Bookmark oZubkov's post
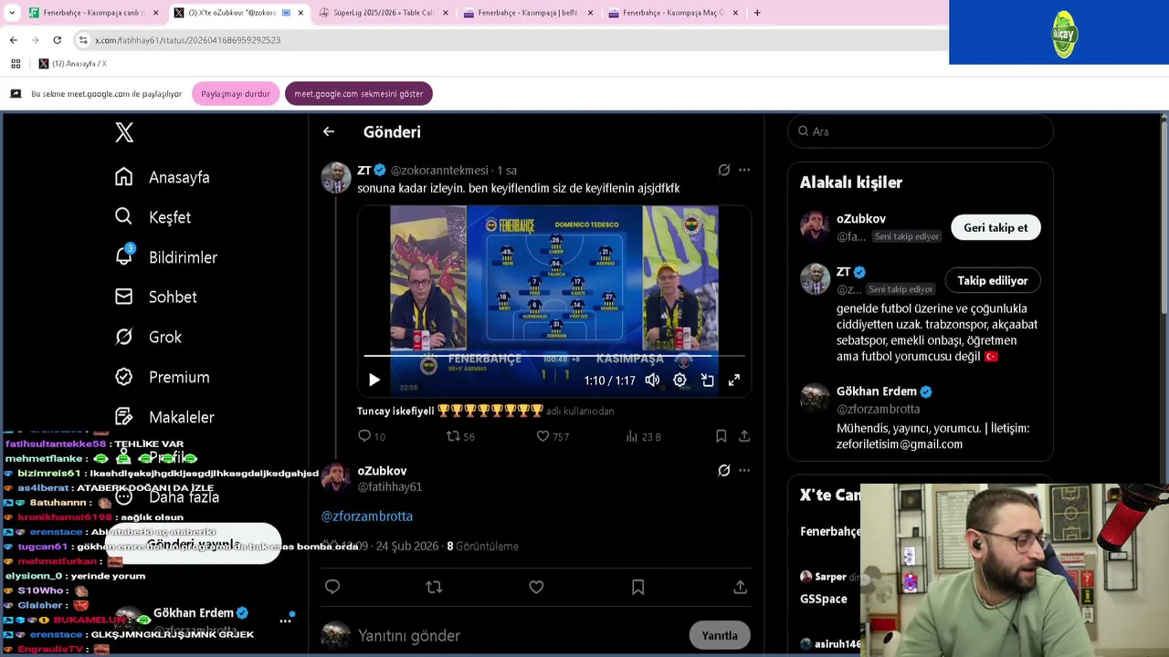Image resolution: width=1169 pixels, height=657 pixels. pos(637,587)
